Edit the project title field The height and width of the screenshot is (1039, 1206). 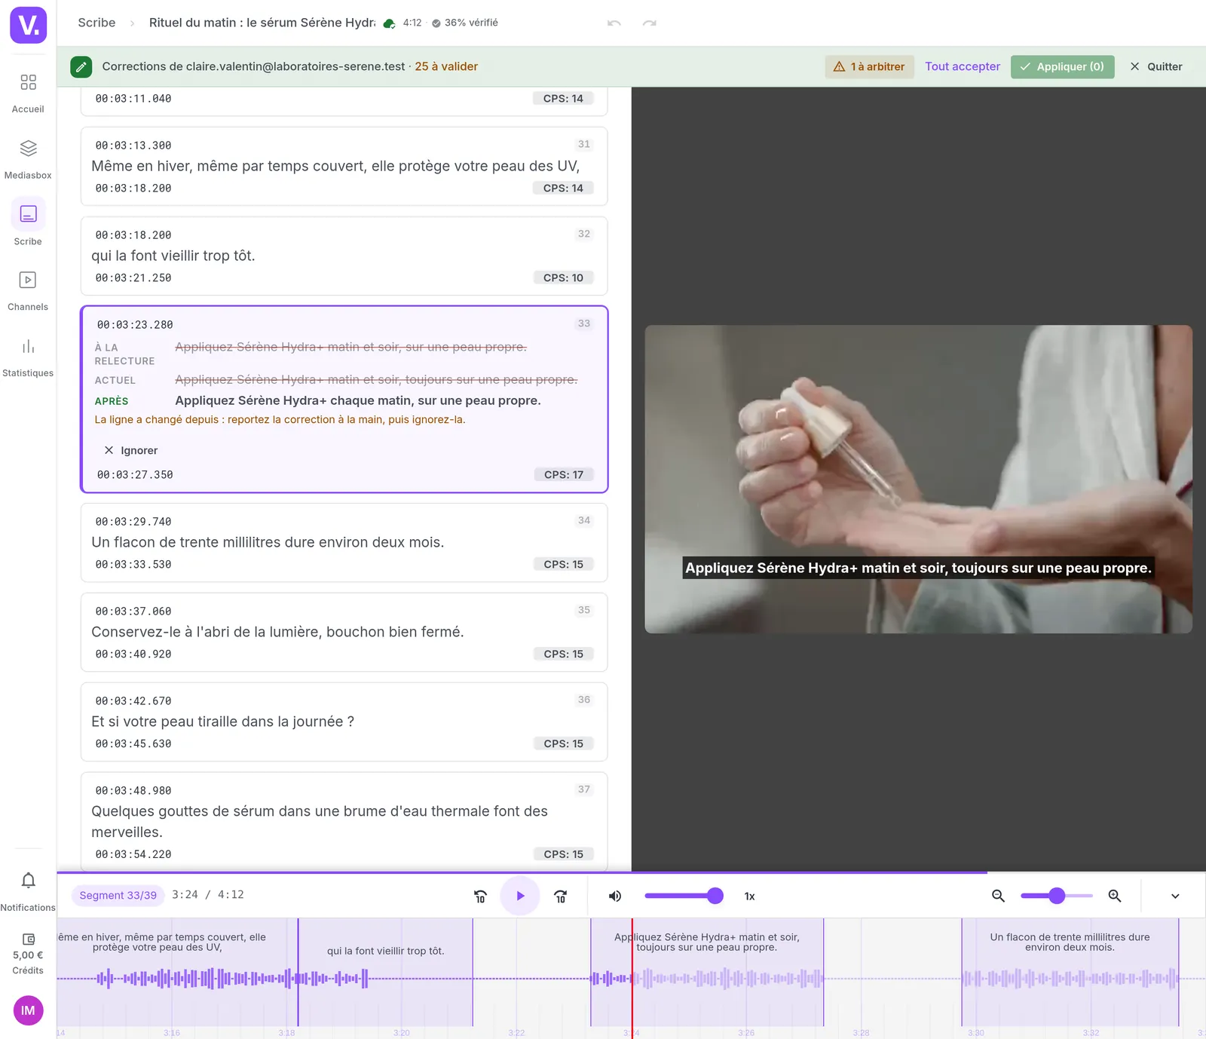pyautogui.click(x=262, y=23)
